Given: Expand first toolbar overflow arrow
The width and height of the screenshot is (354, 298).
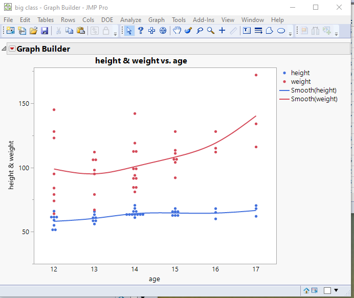Looking at the screenshot, I should (x=115, y=34).
